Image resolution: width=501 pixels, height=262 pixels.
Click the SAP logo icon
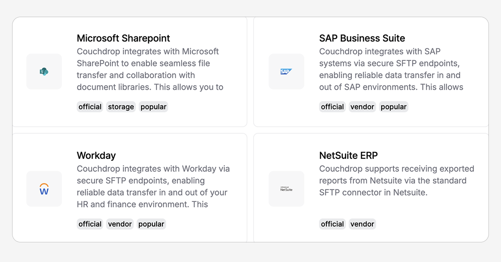[x=286, y=71]
